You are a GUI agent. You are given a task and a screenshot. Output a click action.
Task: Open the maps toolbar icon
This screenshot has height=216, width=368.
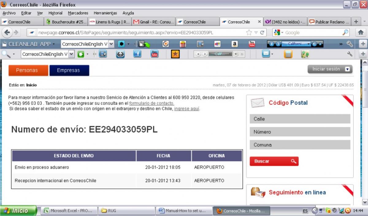pyautogui.click(x=305, y=54)
